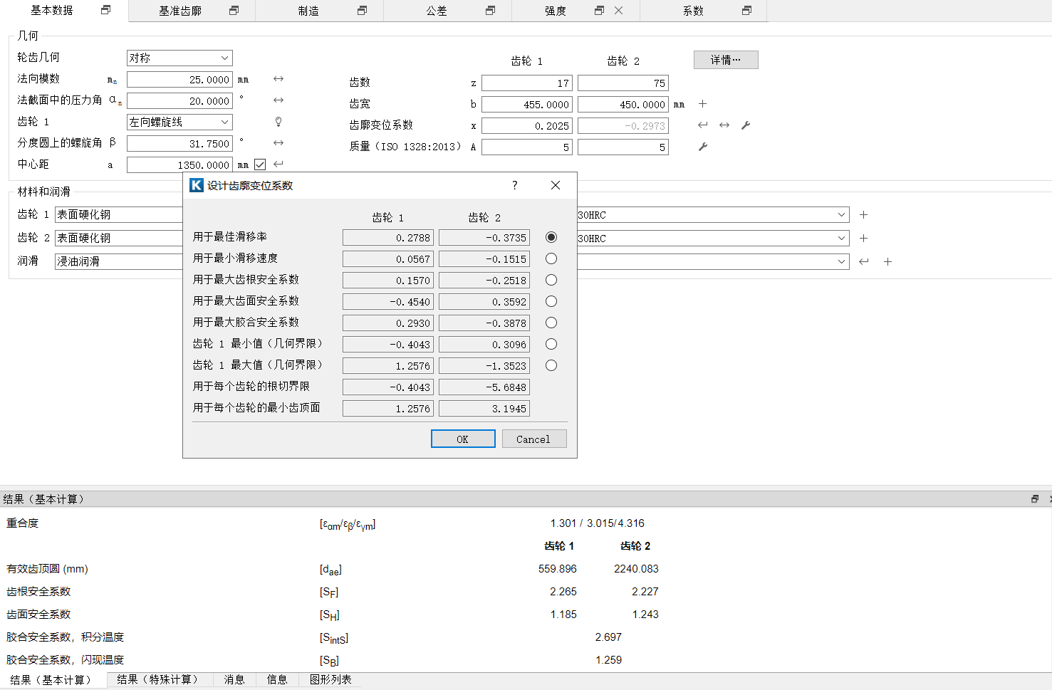The image size is (1052, 690).
Task: Expand the 齿轮 1 material dropdown arrow ending 30HRC
Action: tap(841, 214)
